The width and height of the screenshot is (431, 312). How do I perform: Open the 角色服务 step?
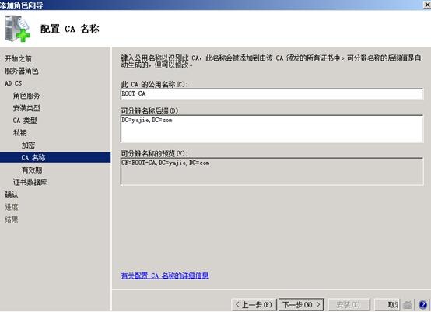coord(26,96)
